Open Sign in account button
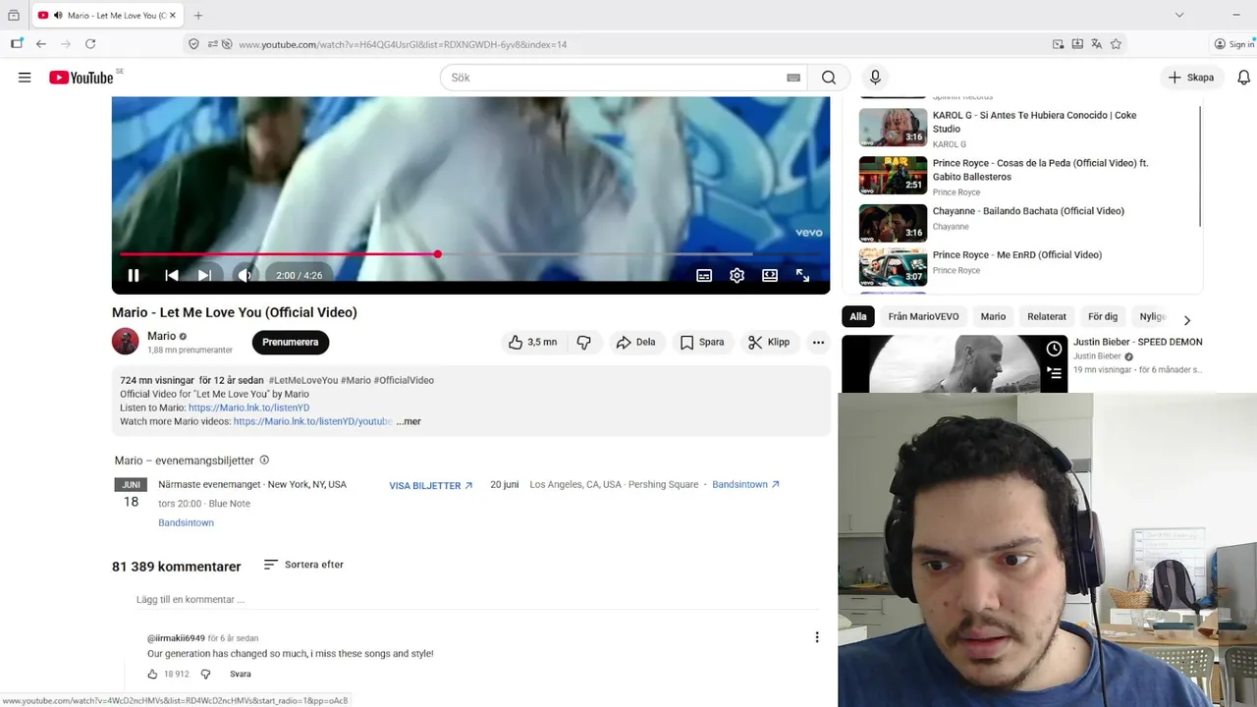The height and width of the screenshot is (707, 1257). 1234,44
